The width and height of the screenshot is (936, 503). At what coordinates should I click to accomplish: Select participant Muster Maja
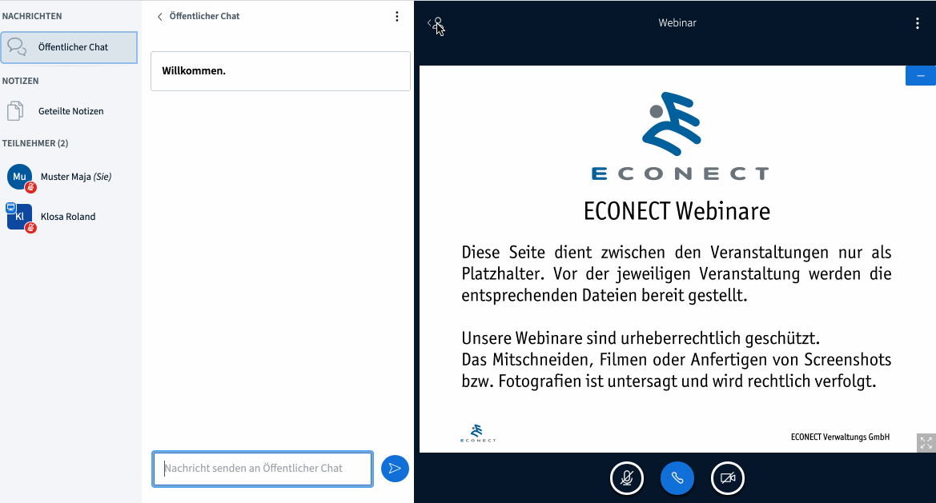coord(69,177)
